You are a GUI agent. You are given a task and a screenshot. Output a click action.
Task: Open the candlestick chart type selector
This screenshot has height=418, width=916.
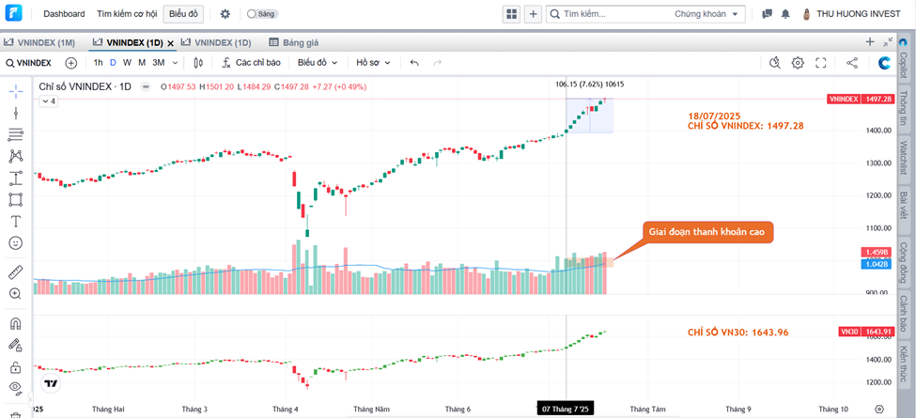tap(198, 63)
